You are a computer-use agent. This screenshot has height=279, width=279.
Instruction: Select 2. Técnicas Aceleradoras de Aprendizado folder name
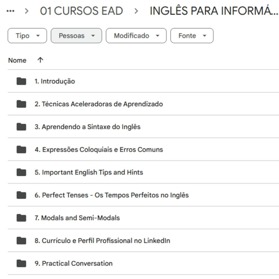coord(99,104)
